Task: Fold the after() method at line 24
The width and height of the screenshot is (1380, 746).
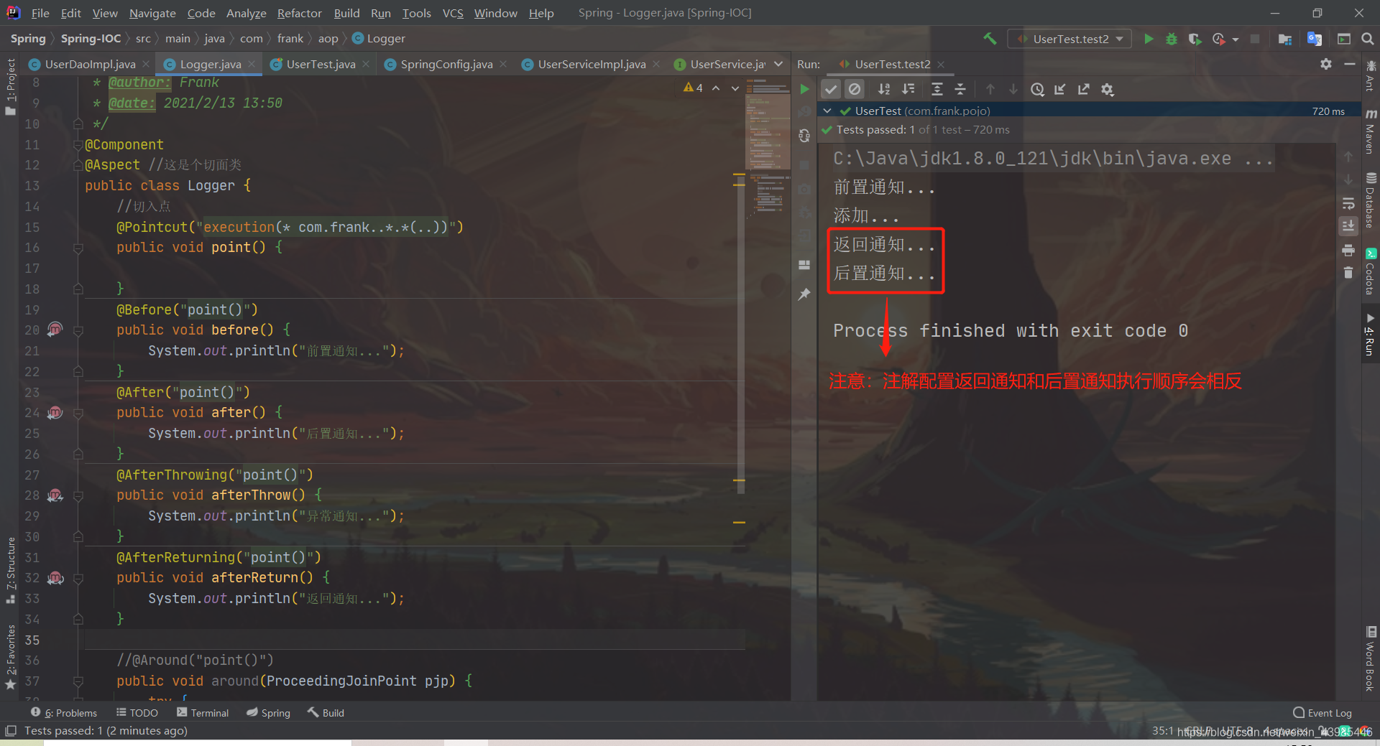Action: 78,413
